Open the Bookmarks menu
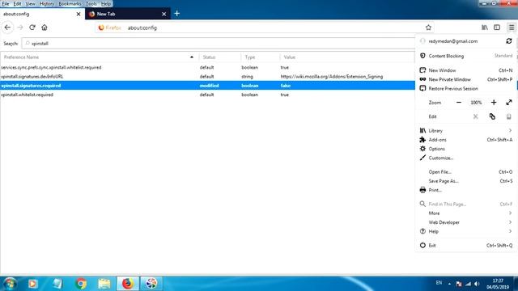 tap(70, 3)
